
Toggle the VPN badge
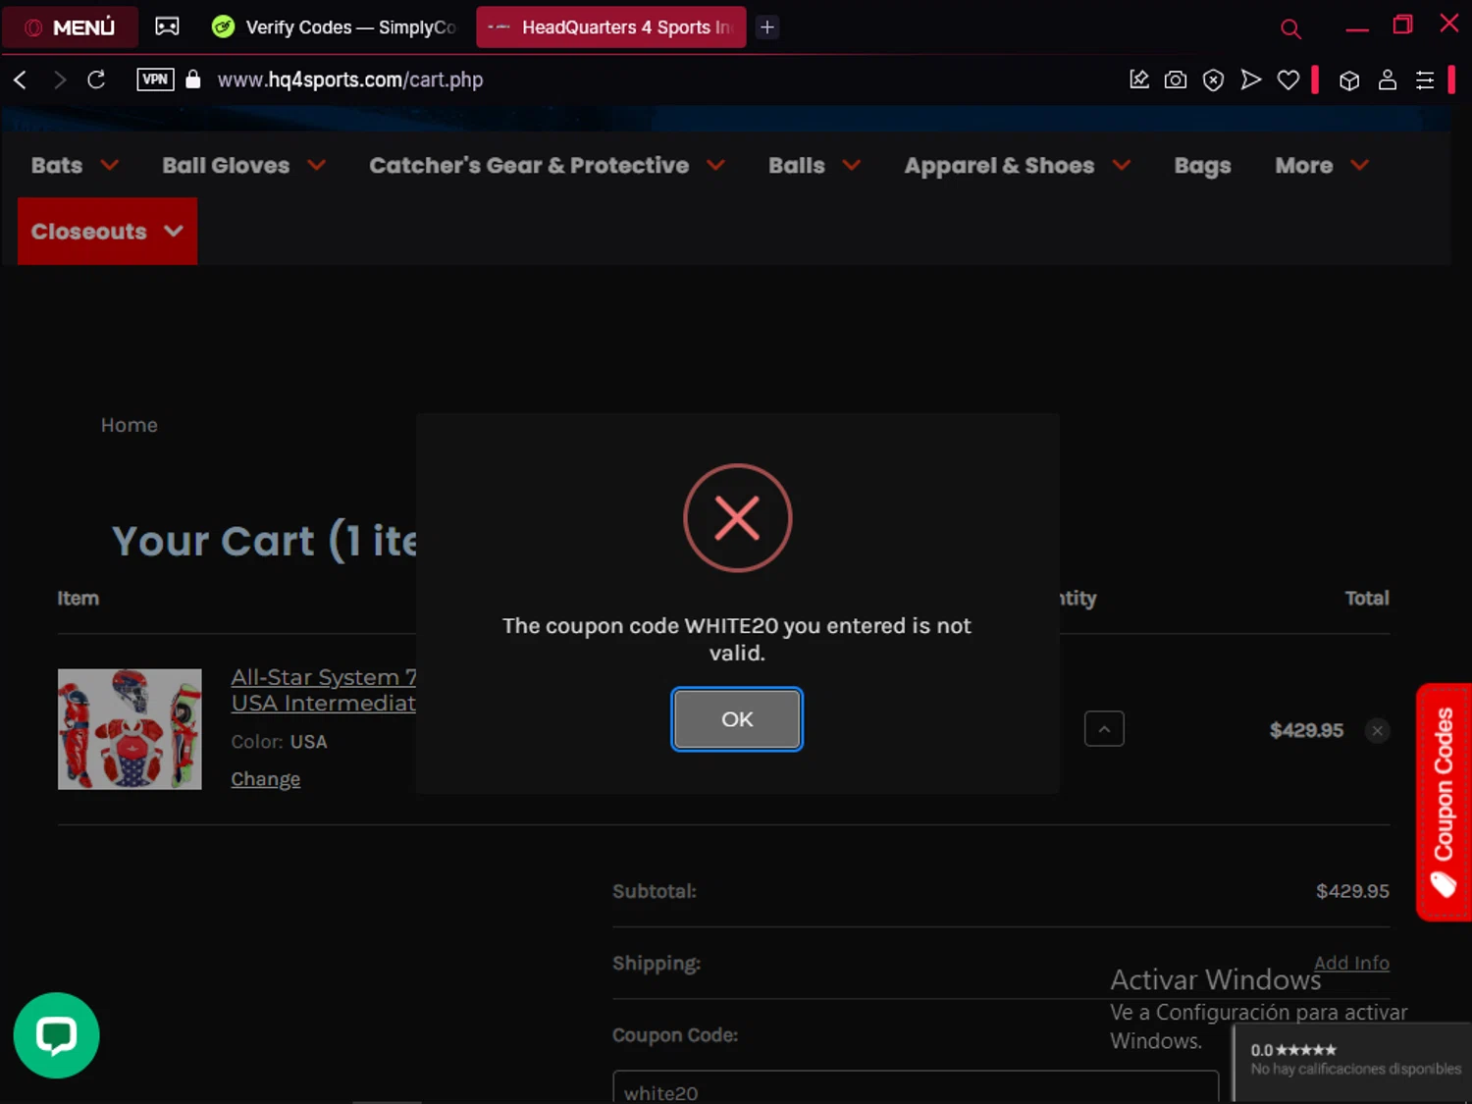155,79
